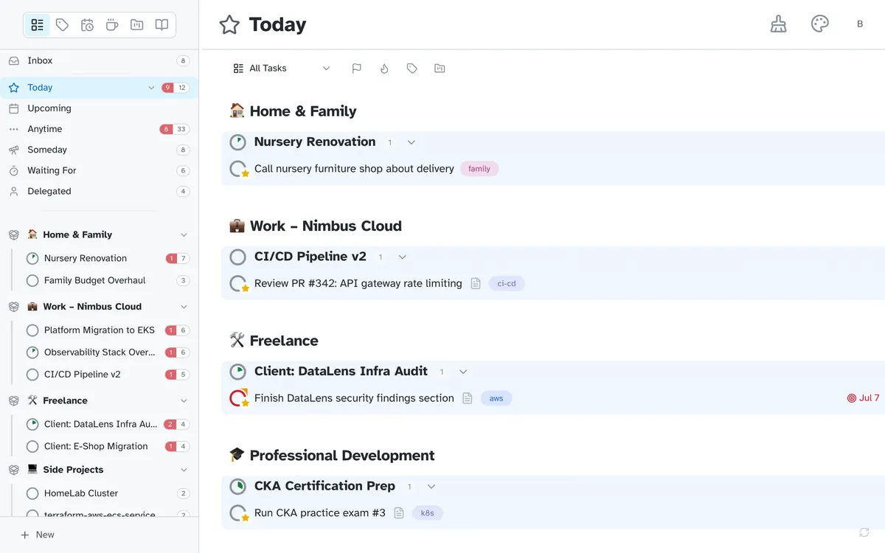Click the family tag on nursery task
This screenshot has width=885, height=553.
(x=479, y=169)
